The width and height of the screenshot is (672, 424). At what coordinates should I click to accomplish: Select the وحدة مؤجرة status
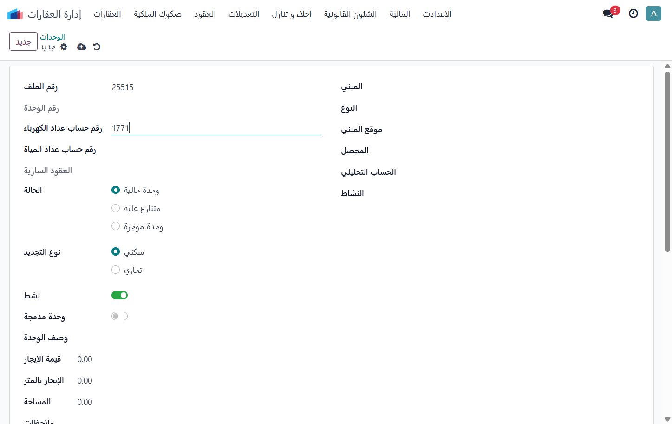pos(116,226)
